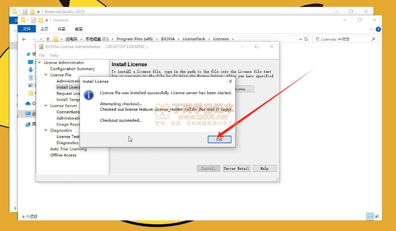The height and width of the screenshot is (231, 396).
Task: Select Install Temporary license tree item
Action: 68,100
